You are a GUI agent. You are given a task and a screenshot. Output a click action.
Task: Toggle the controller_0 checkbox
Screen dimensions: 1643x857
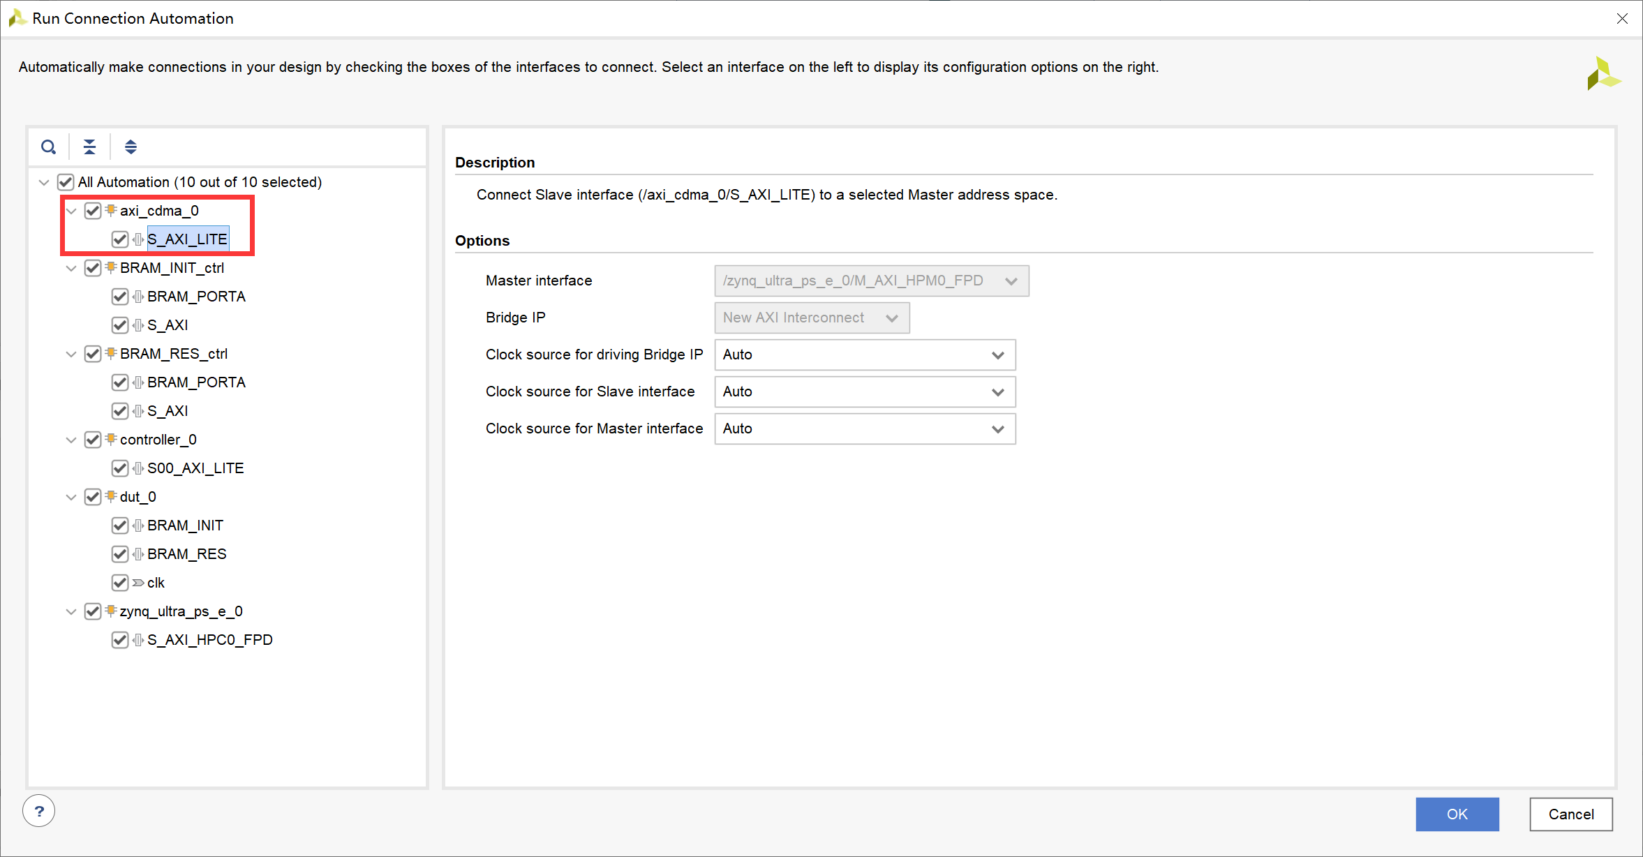coord(93,440)
